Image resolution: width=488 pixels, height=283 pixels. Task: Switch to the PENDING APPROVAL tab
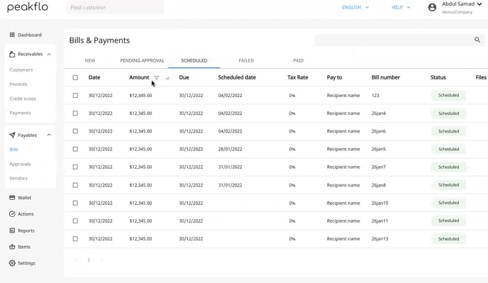pos(142,60)
